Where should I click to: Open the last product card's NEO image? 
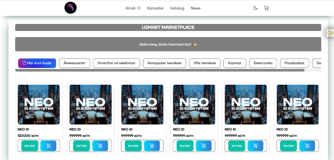[297, 105]
